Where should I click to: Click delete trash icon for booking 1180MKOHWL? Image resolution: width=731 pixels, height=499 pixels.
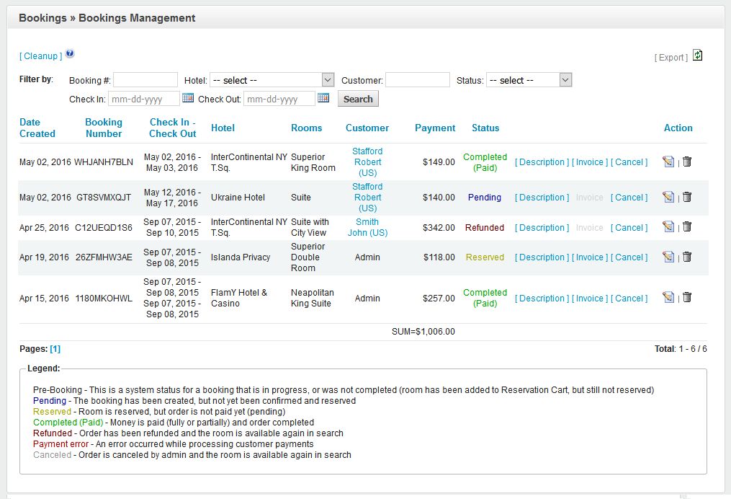click(687, 298)
